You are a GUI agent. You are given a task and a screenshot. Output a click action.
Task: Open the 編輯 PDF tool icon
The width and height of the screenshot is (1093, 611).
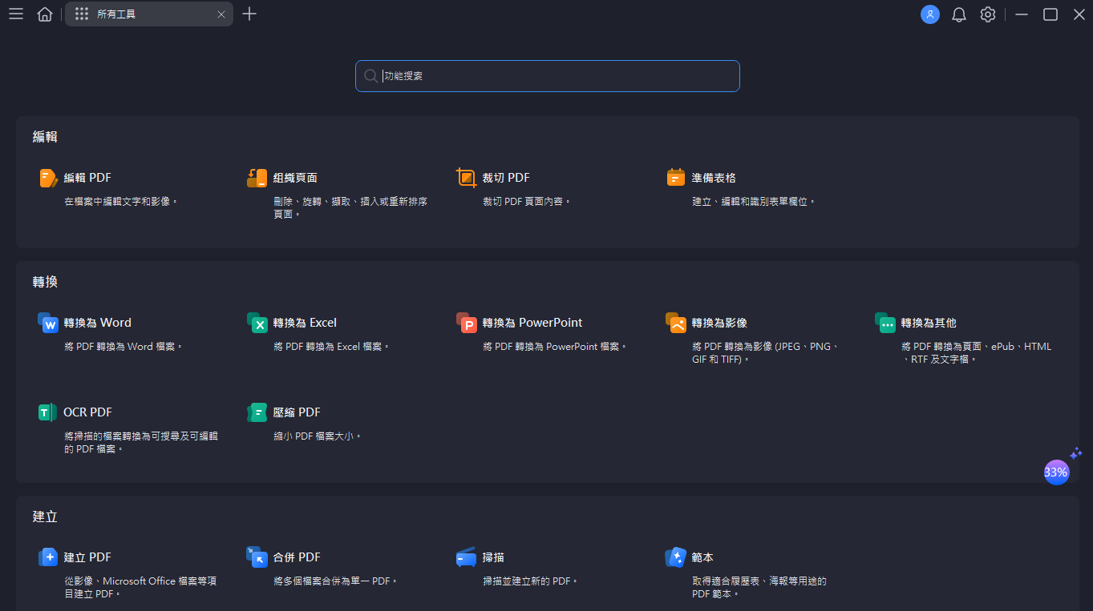[48, 178]
